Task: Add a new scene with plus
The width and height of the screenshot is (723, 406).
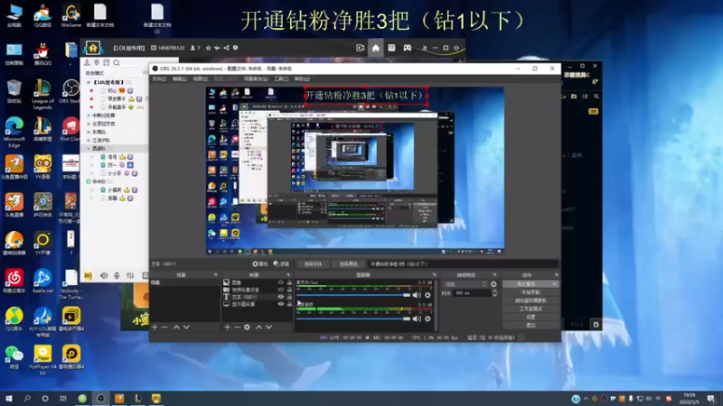Action: (155, 328)
